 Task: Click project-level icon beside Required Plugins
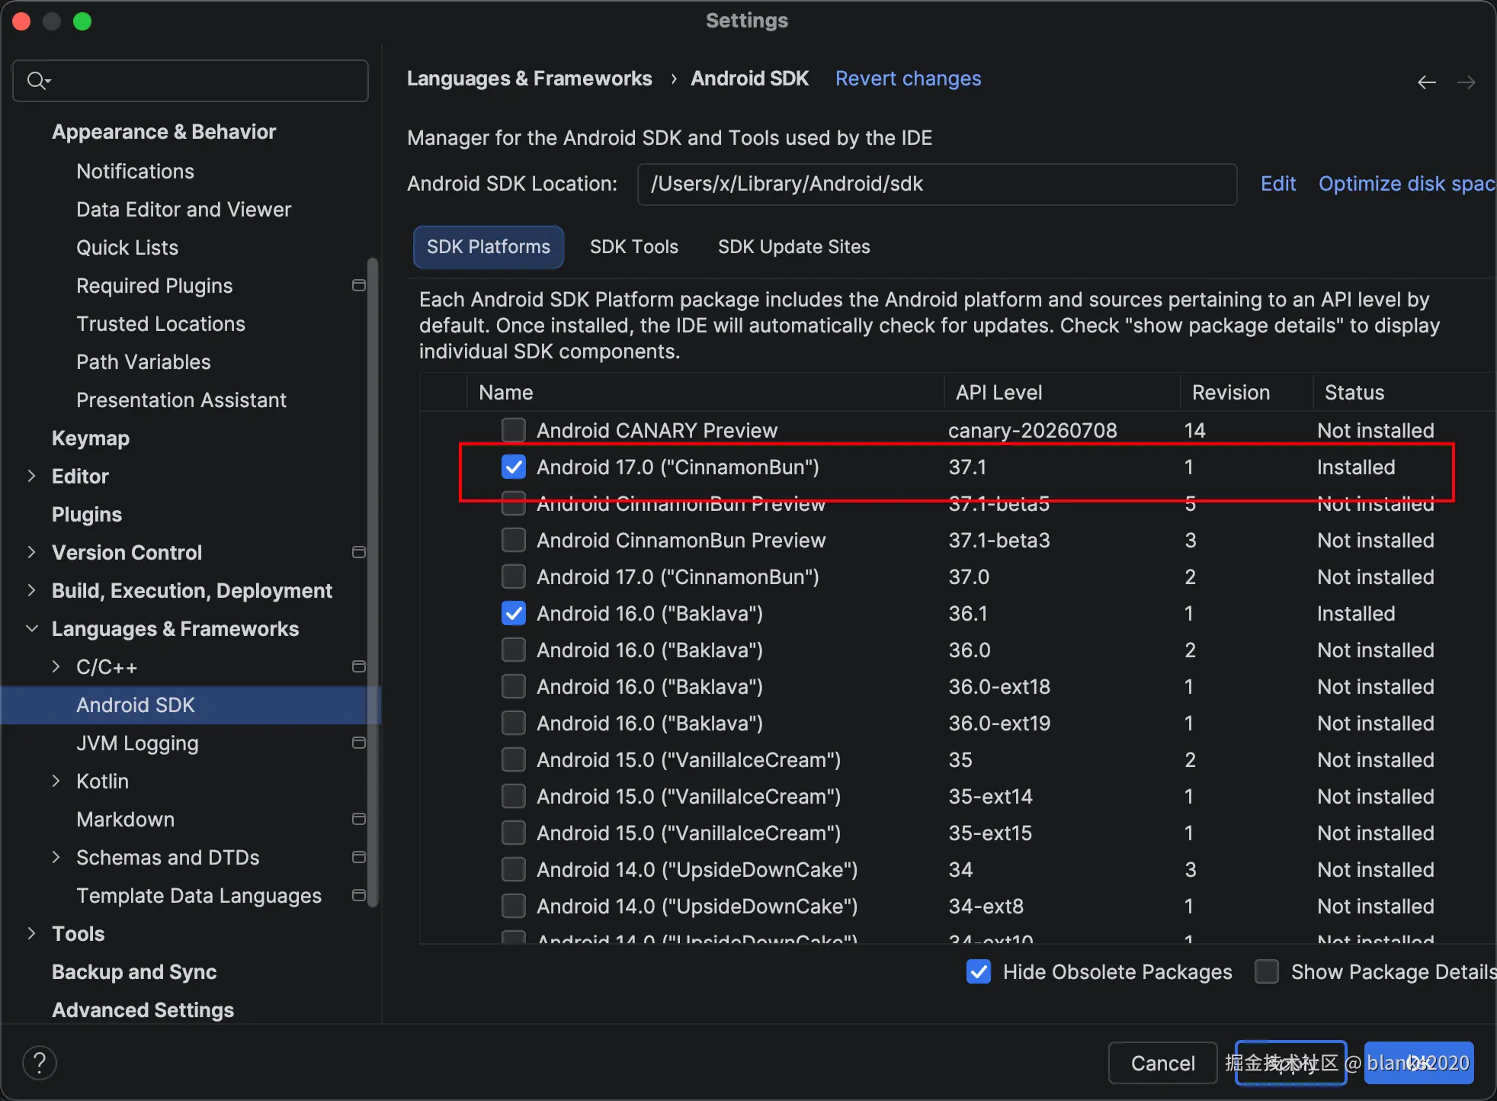359,285
